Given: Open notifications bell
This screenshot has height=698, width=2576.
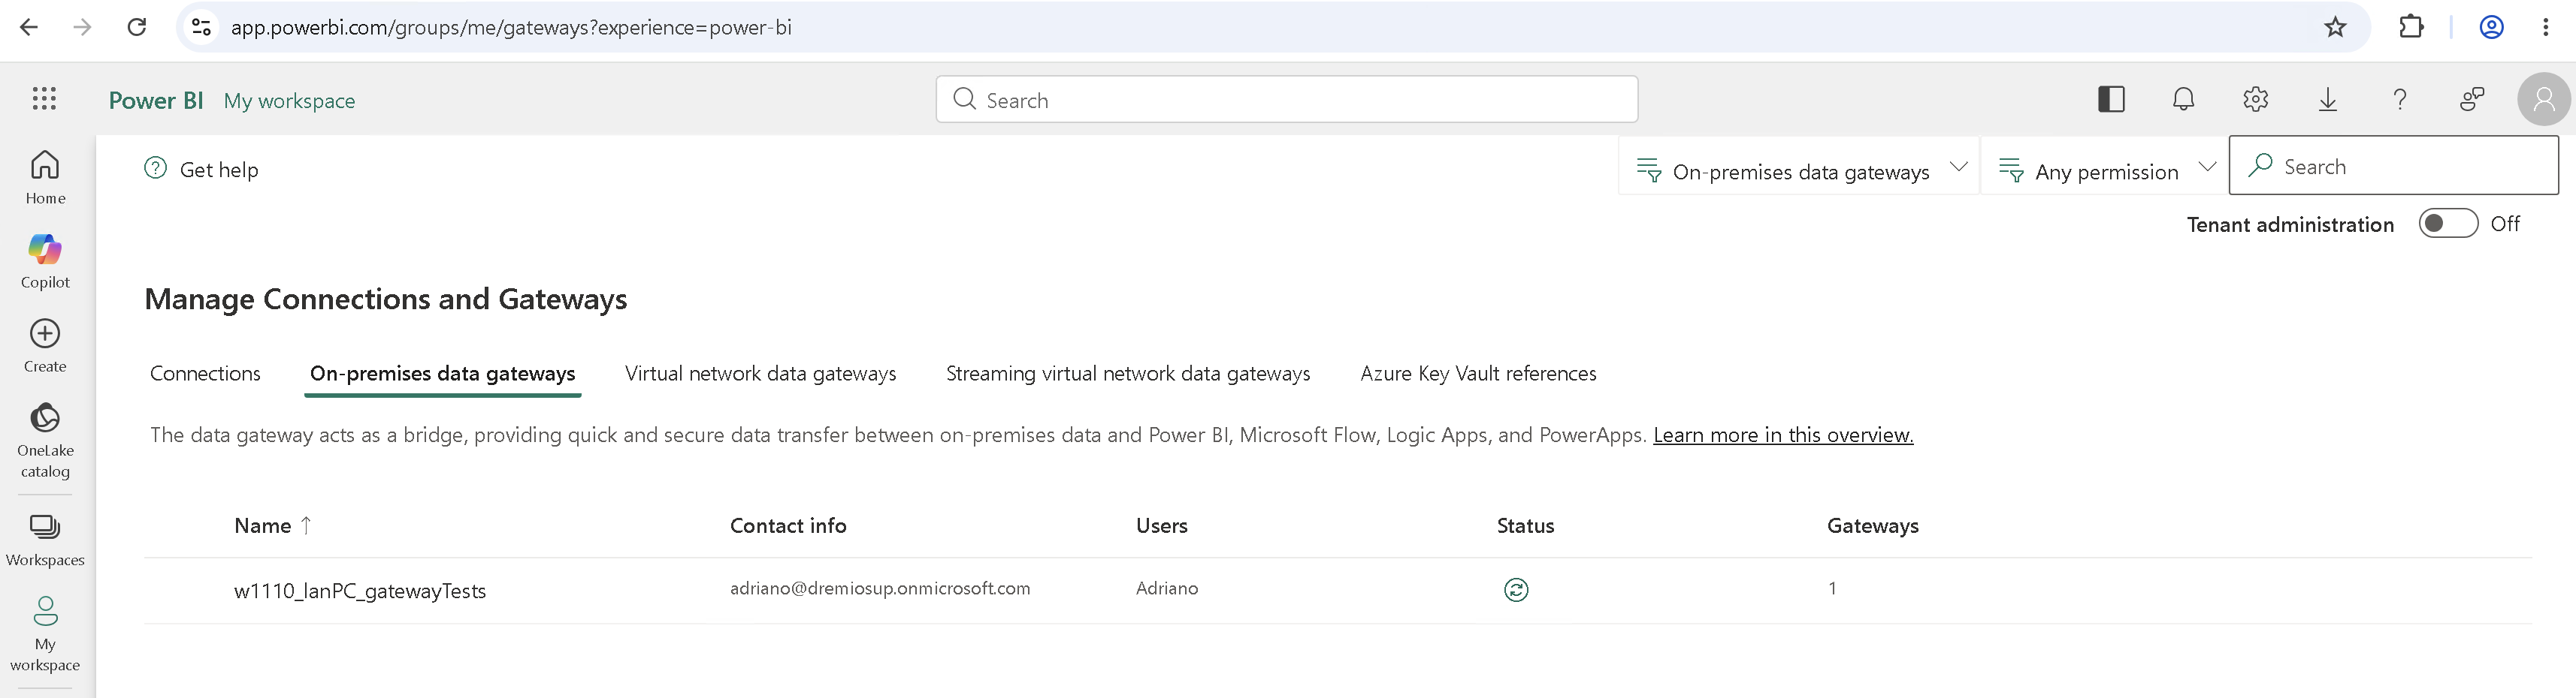Looking at the screenshot, I should 2183,99.
